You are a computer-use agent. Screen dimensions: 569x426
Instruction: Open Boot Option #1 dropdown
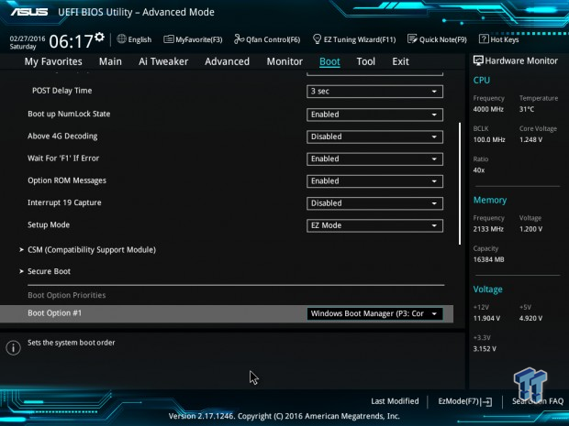pyautogui.click(x=374, y=313)
